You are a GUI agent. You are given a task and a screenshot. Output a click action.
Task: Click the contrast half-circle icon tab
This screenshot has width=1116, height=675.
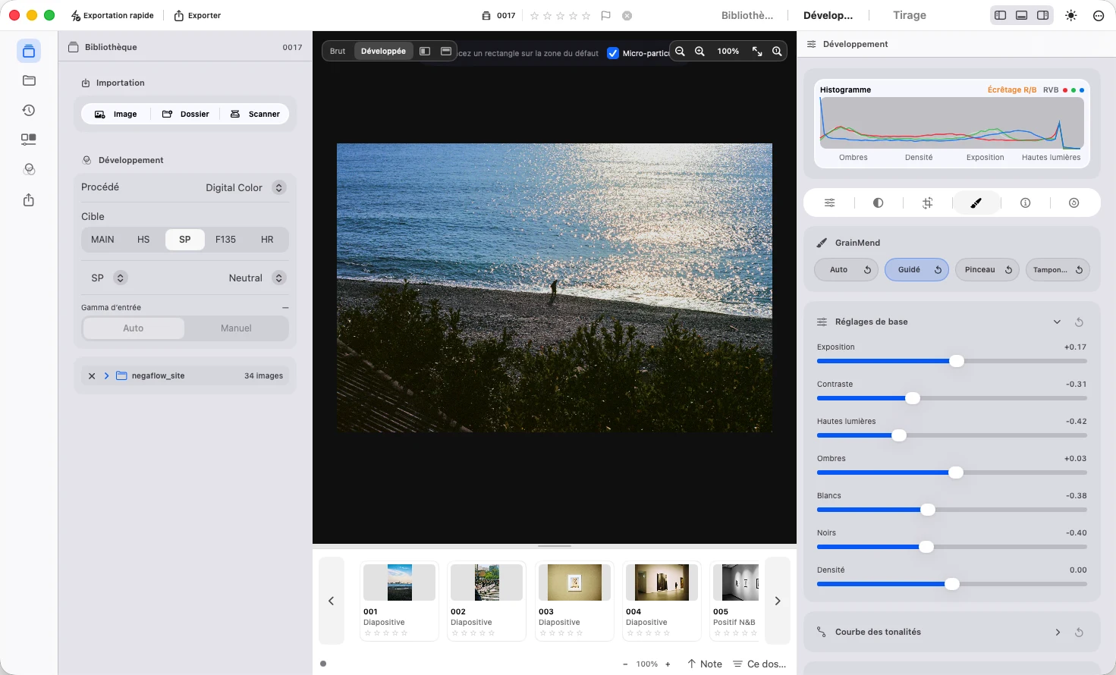[878, 202]
